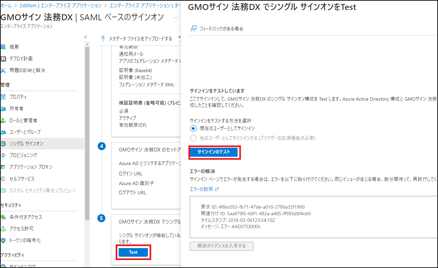Click the 概要 overview icon in sidebar
This screenshot has height=268, width=438.
(x=3, y=47)
